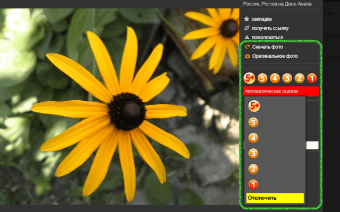
Task: Click the Скачать фото link
Action: point(267,47)
